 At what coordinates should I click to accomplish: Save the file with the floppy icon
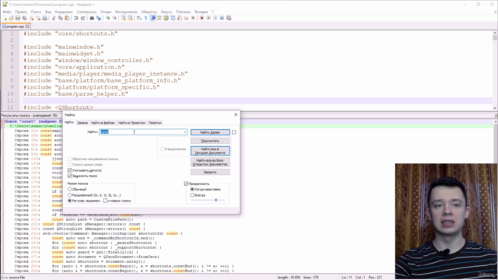pyautogui.click(x=18, y=18)
